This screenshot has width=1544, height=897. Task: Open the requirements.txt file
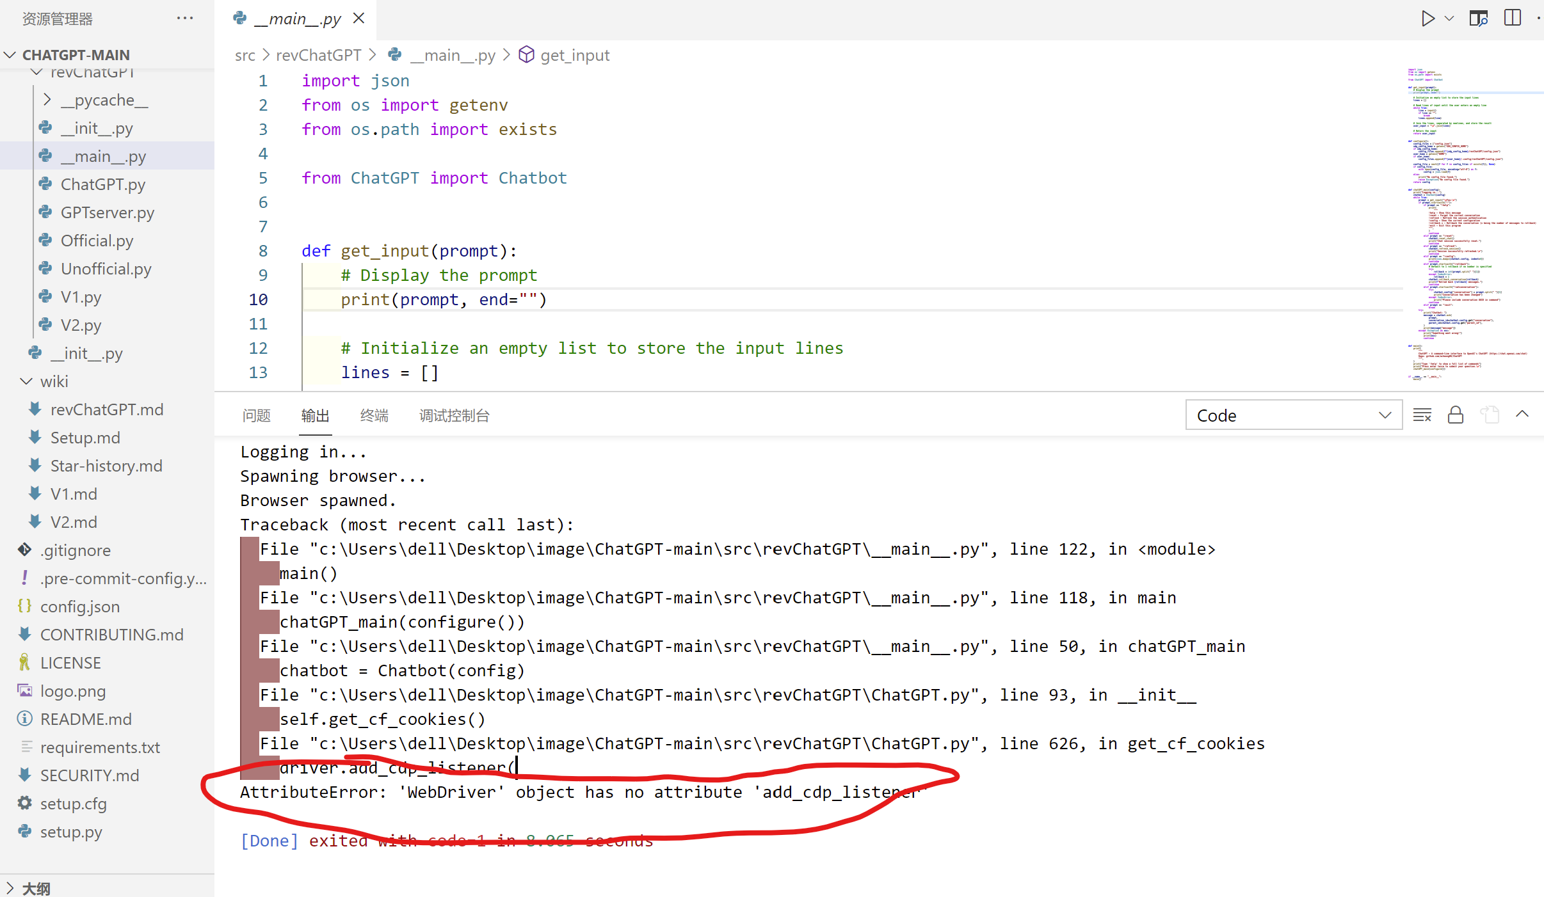pos(100,747)
